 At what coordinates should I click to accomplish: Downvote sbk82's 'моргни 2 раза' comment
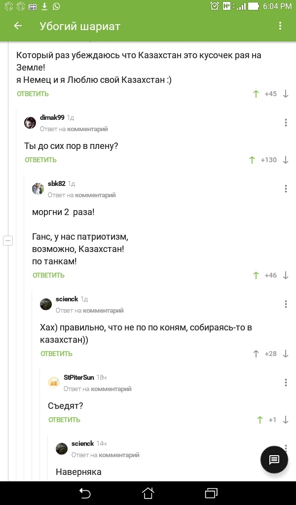click(285, 275)
